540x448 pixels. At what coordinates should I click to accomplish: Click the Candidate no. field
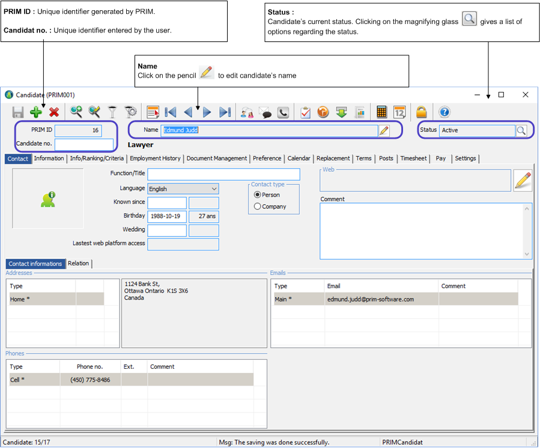84,144
